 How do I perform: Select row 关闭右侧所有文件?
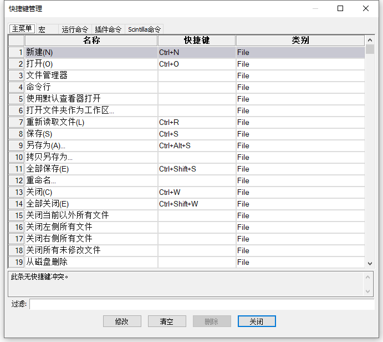coord(187,239)
